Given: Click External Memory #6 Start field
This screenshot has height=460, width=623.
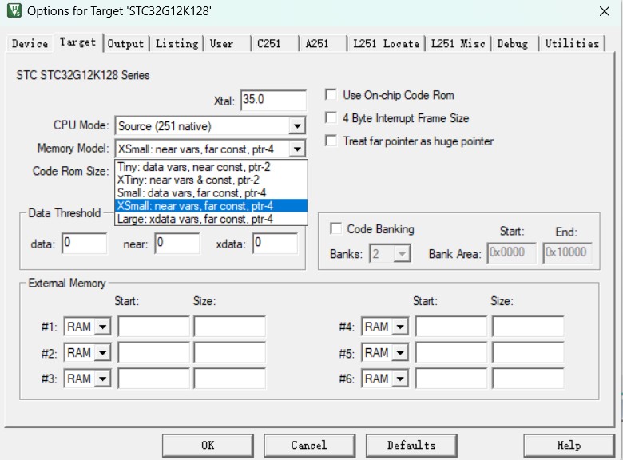Looking at the screenshot, I should click(x=451, y=379).
